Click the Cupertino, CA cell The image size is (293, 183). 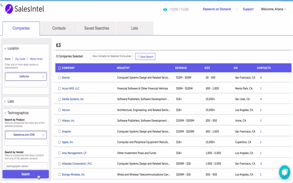pyautogui.click(x=243, y=142)
